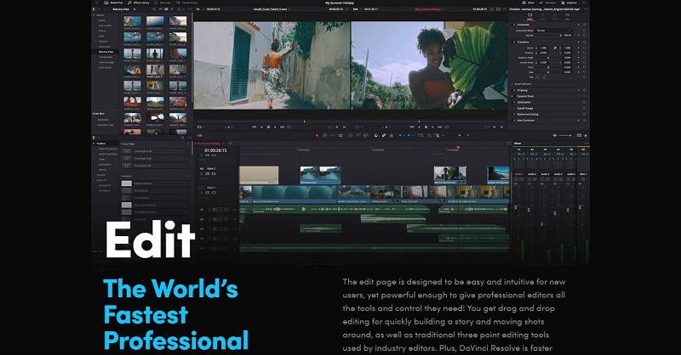Toggle the Lens Correction section switch
This screenshot has width=681, height=355.
click(x=514, y=121)
